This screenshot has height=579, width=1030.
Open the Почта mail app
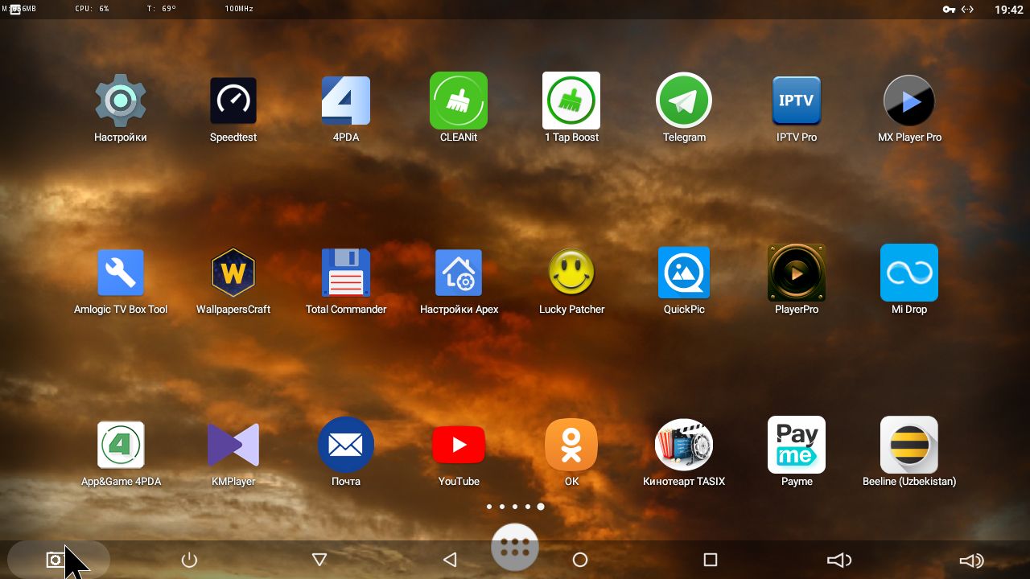click(346, 445)
